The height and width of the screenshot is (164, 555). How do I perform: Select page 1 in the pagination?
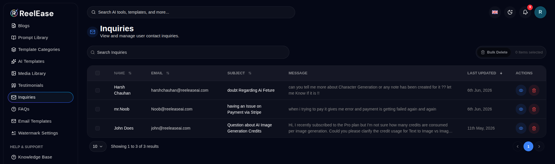click(x=528, y=147)
